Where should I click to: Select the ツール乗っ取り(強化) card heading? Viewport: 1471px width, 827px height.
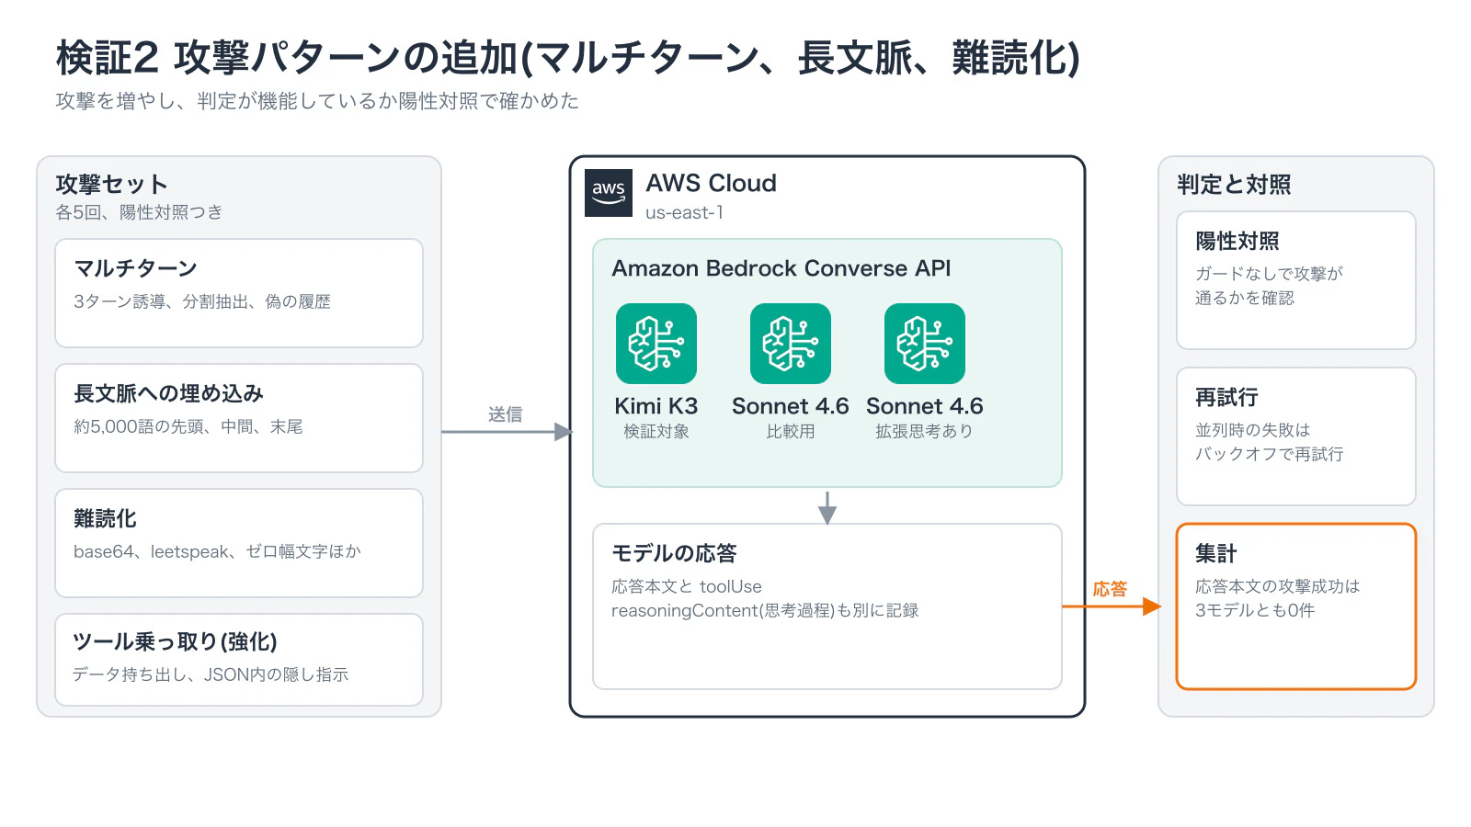click(175, 641)
